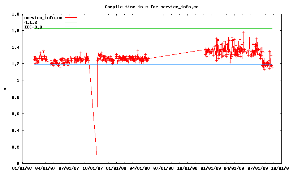This screenshot has width=289, height=173.
Task: Click the chart title text
Action: pos(151,7)
